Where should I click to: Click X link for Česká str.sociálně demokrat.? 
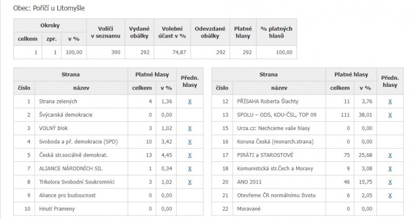pos(190,155)
